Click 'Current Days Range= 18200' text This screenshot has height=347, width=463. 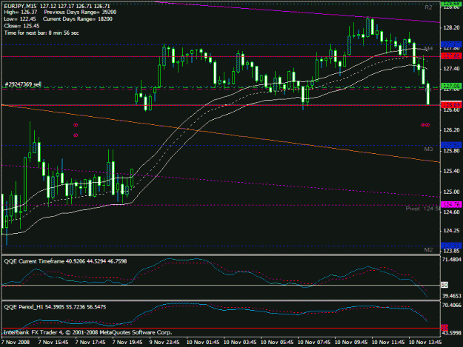pyautogui.click(x=77, y=19)
